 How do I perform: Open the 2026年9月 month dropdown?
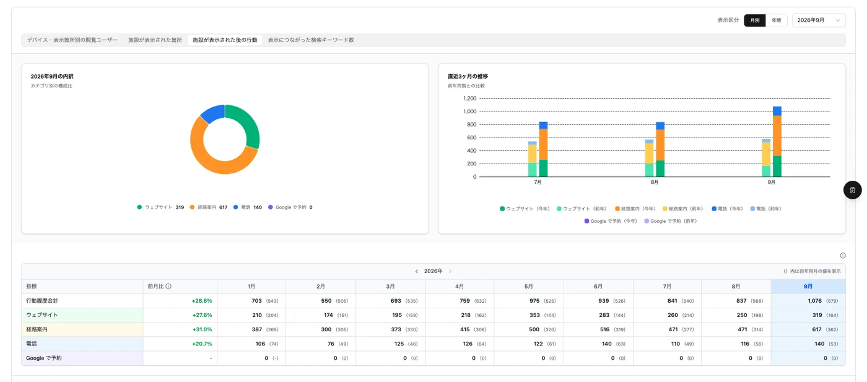pyautogui.click(x=819, y=20)
